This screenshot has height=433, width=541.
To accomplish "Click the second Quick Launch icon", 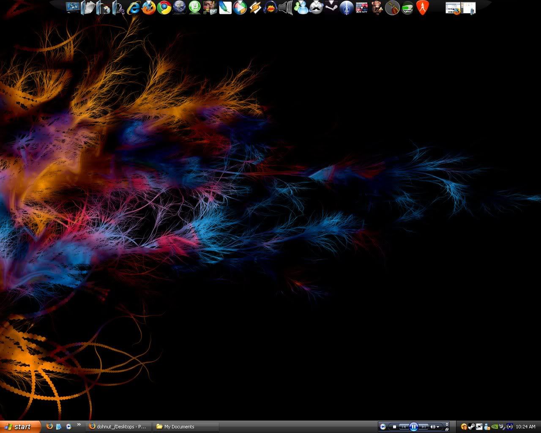I will [x=59, y=427].
